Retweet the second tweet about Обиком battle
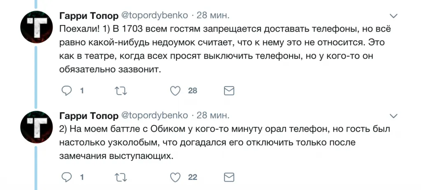This screenshot has width=421, height=190. tap(121, 177)
